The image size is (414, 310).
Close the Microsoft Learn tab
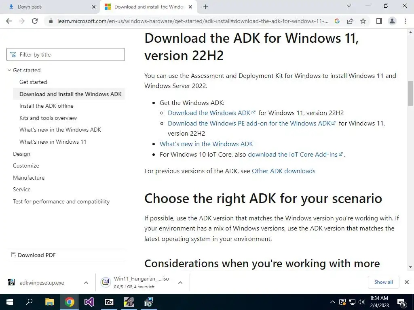coord(190,7)
